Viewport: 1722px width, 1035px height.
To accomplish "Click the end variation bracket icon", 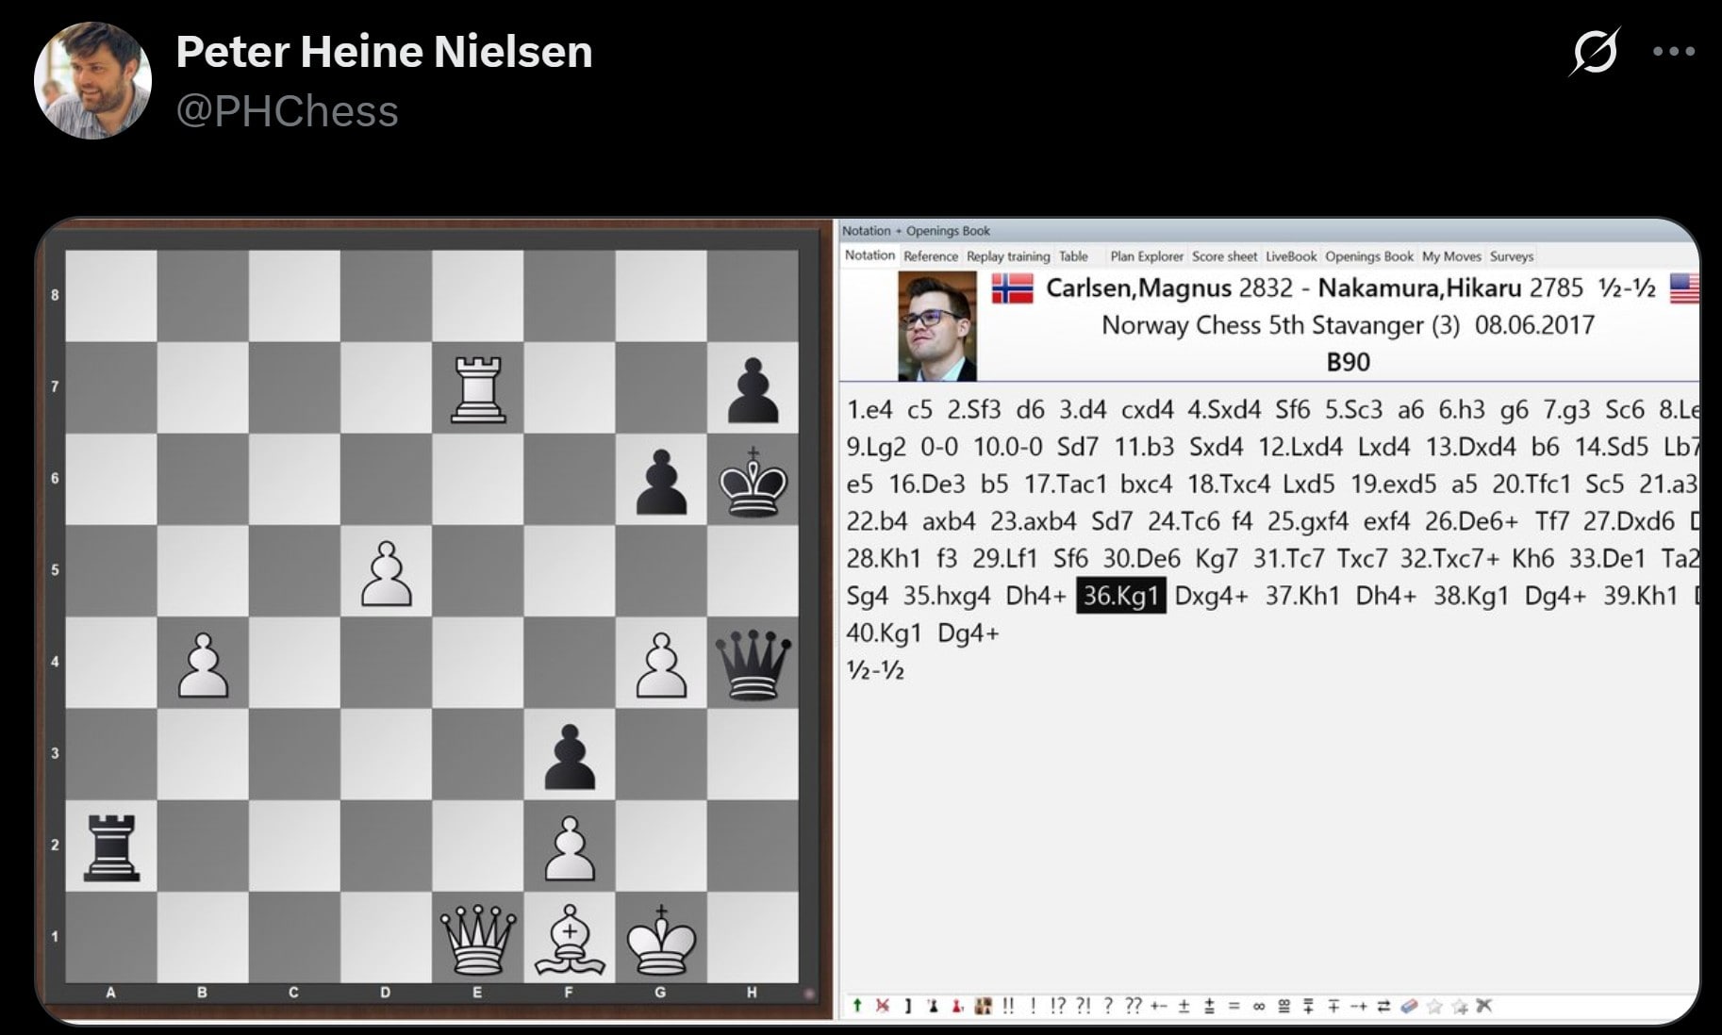I will coord(908,1006).
